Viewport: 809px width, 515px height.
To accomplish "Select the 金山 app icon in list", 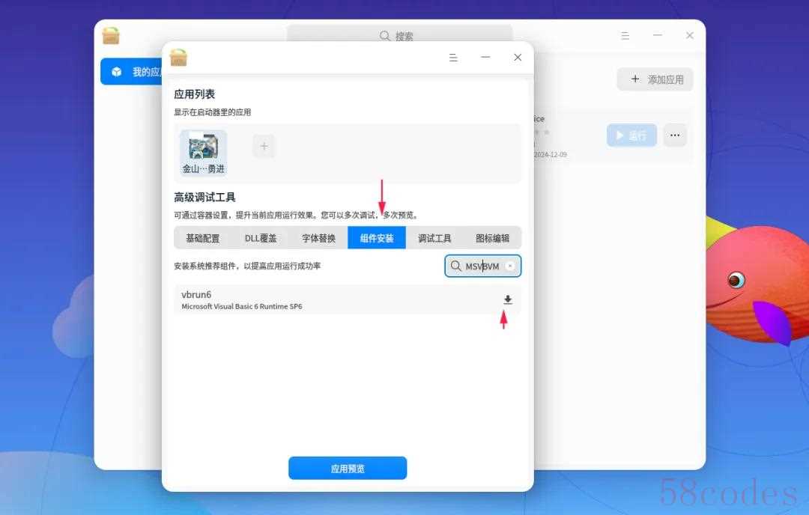I will click(203, 147).
